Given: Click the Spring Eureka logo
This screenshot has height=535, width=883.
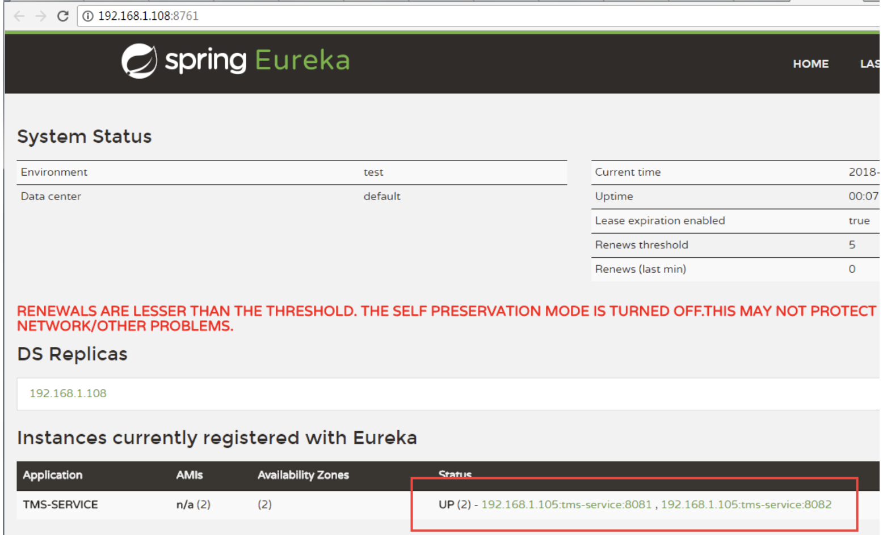Looking at the screenshot, I should tap(234, 61).
